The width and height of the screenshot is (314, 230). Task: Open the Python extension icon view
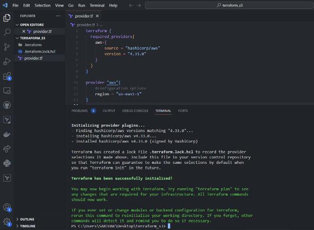coord(7,163)
